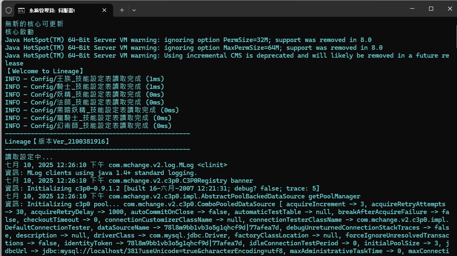Image resolution: width=457 pixels, height=256 pixels.
Task: Click the com.mchange.v2.log.MLog <clinit> line
Action: 116,165
